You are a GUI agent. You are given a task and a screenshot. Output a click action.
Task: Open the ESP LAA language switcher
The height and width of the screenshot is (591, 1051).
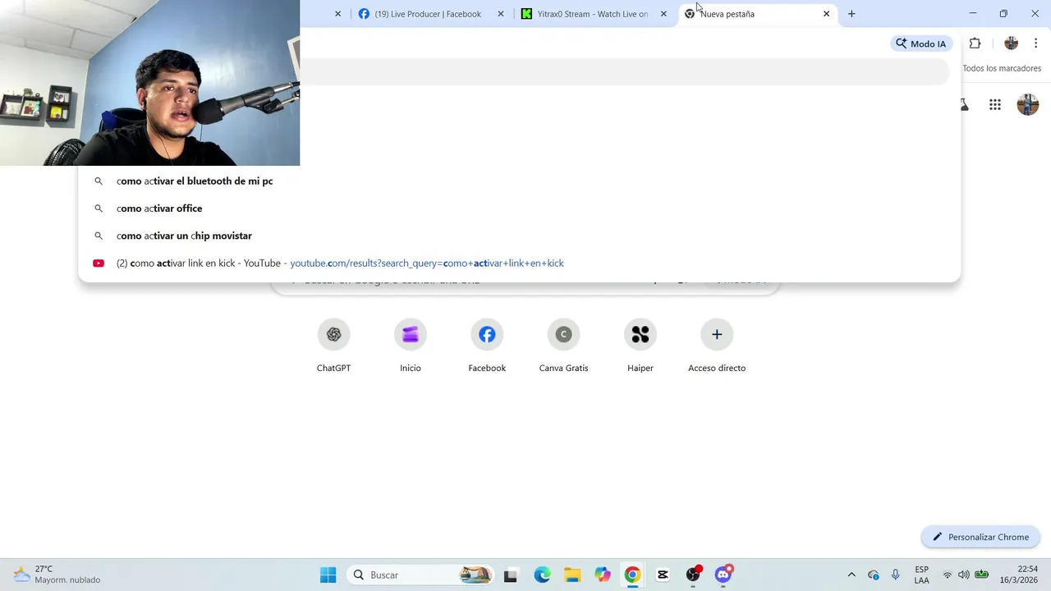(921, 575)
